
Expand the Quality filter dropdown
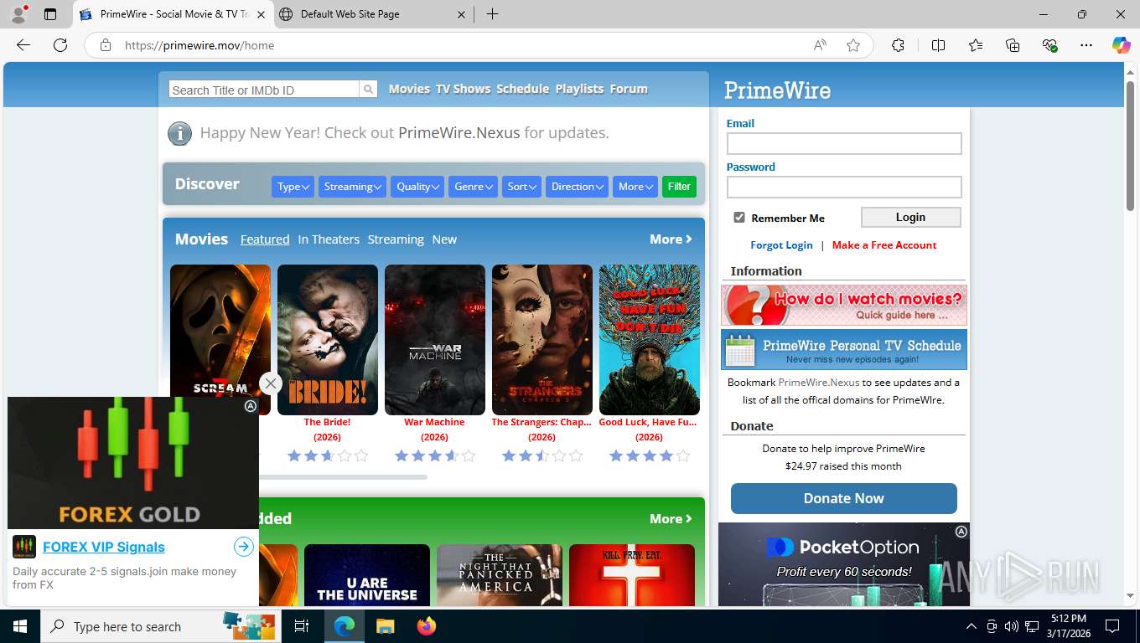coord(417,187)
